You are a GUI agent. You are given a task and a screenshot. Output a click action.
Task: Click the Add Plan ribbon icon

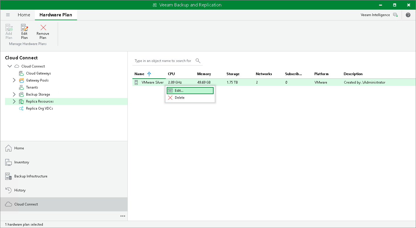click(9, 28)
